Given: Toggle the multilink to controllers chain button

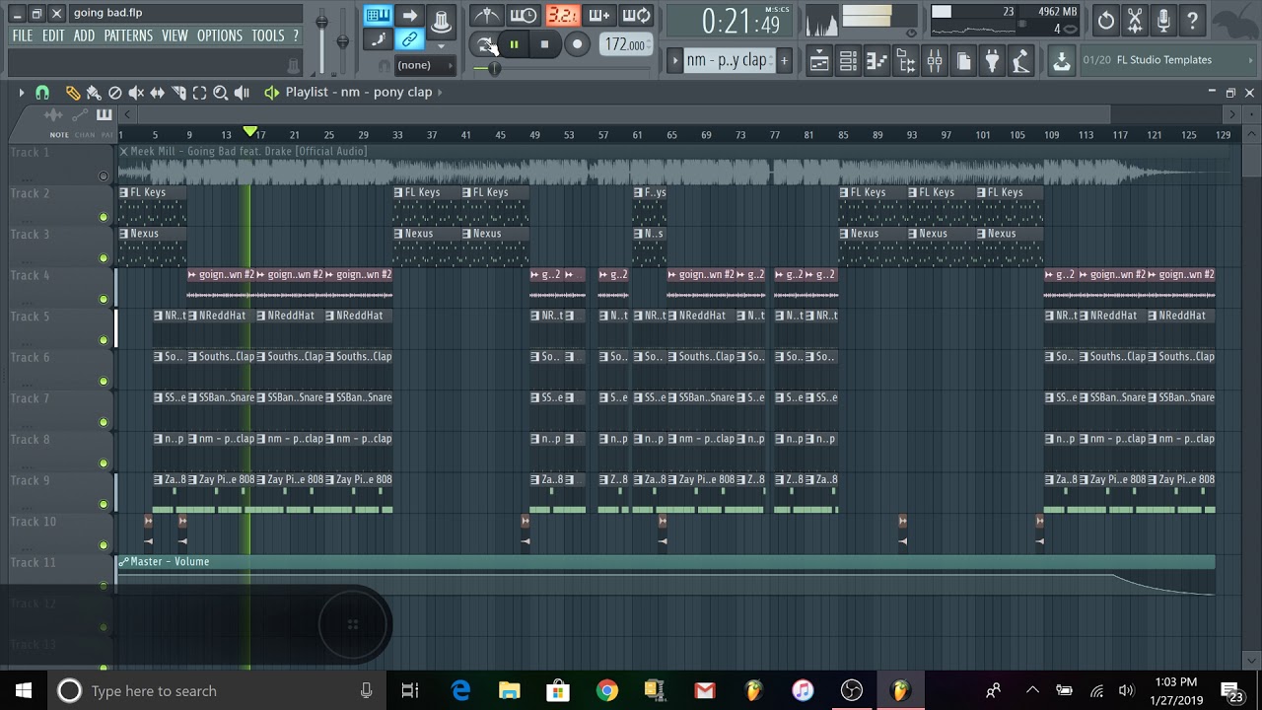Looking at the screenshot, I should point(410,40).
